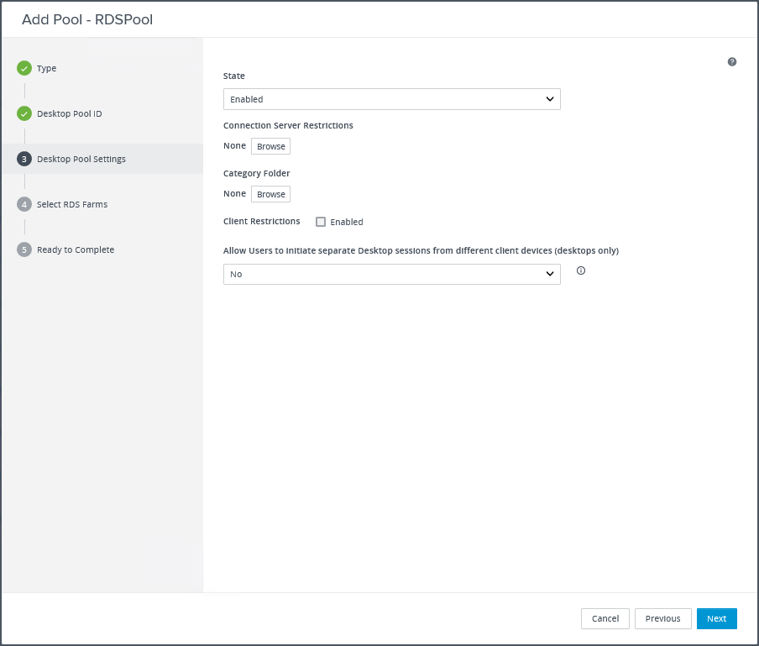Screen dimensions: 759x646
Task: Click the step 5 number badge
Action: click(x=24, y=249)
